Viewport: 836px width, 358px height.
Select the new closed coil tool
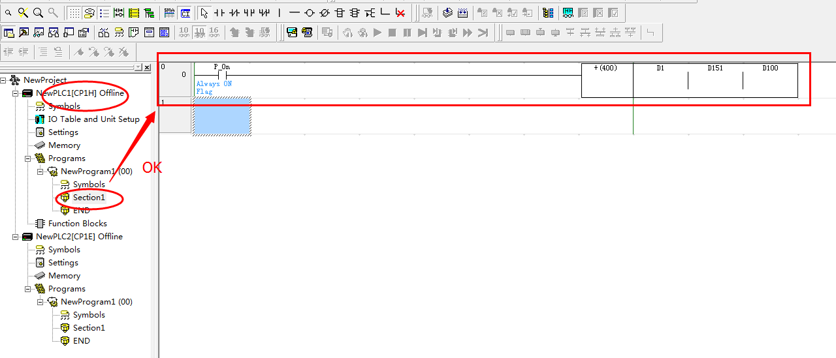point(325,12)
